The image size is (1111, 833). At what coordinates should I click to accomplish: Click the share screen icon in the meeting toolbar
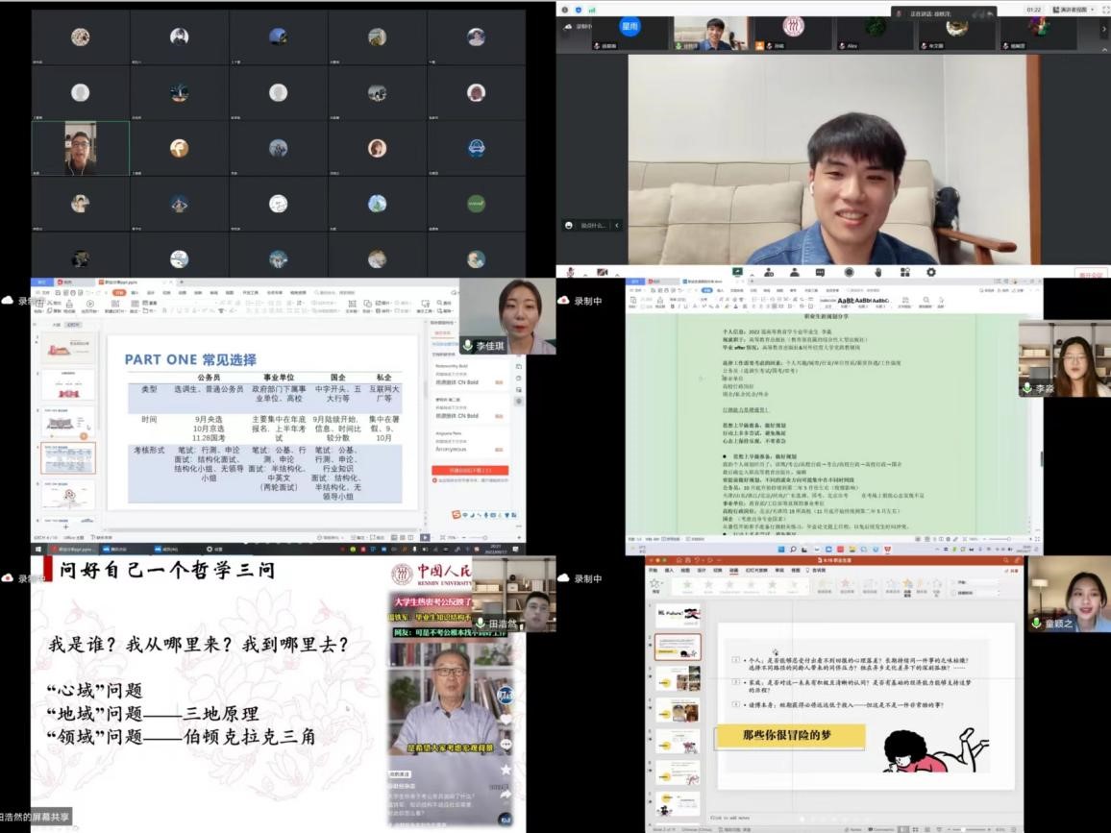tap(738, 273)
